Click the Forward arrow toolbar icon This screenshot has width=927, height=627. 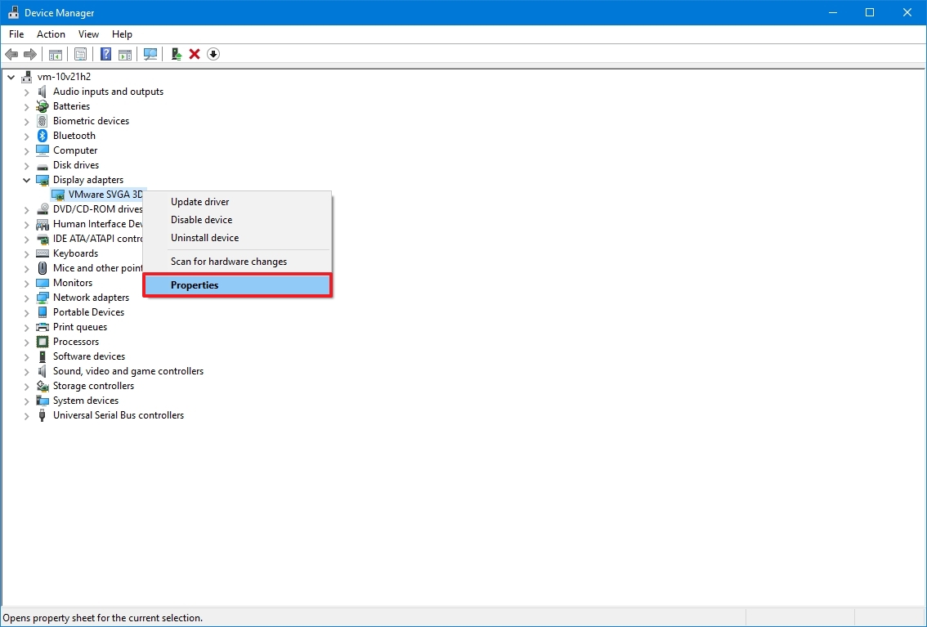(x=29, y=55)
